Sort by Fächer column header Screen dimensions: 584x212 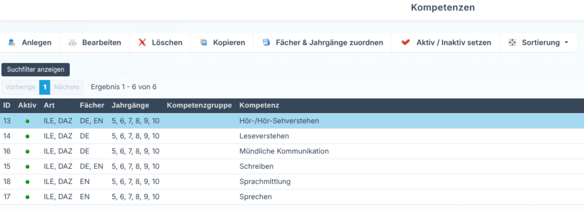pos(92,106)
